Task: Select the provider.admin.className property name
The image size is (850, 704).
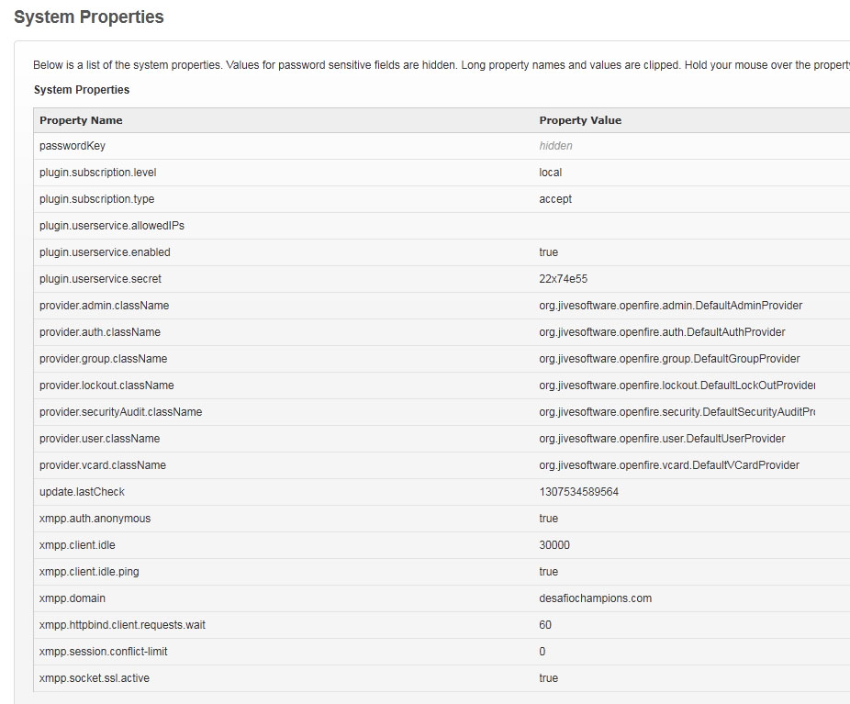Action: [104, 305]
